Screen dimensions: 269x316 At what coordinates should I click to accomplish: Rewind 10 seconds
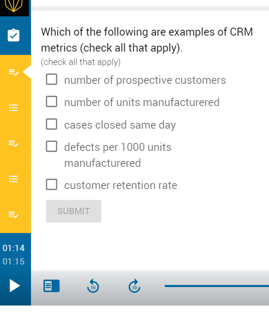(93, 286)
